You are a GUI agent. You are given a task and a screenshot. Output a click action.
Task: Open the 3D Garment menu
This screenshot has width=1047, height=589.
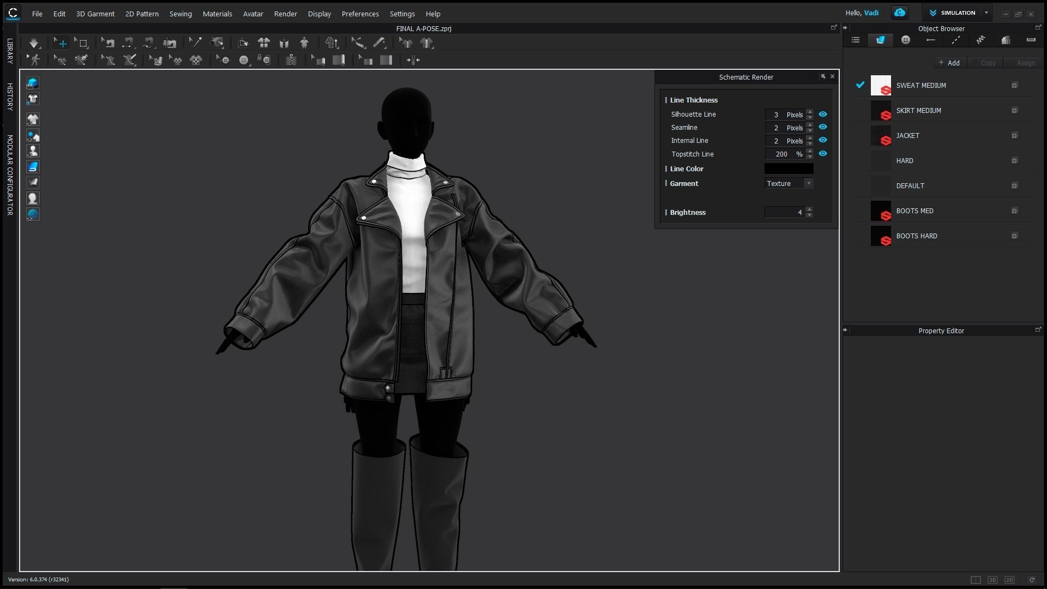coord(95,14)
